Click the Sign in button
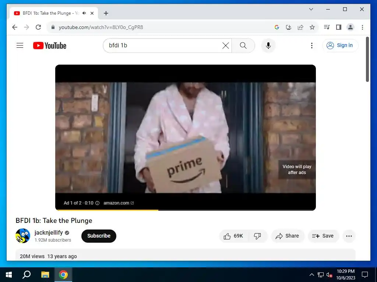377x282 pixels. point(340,45)
